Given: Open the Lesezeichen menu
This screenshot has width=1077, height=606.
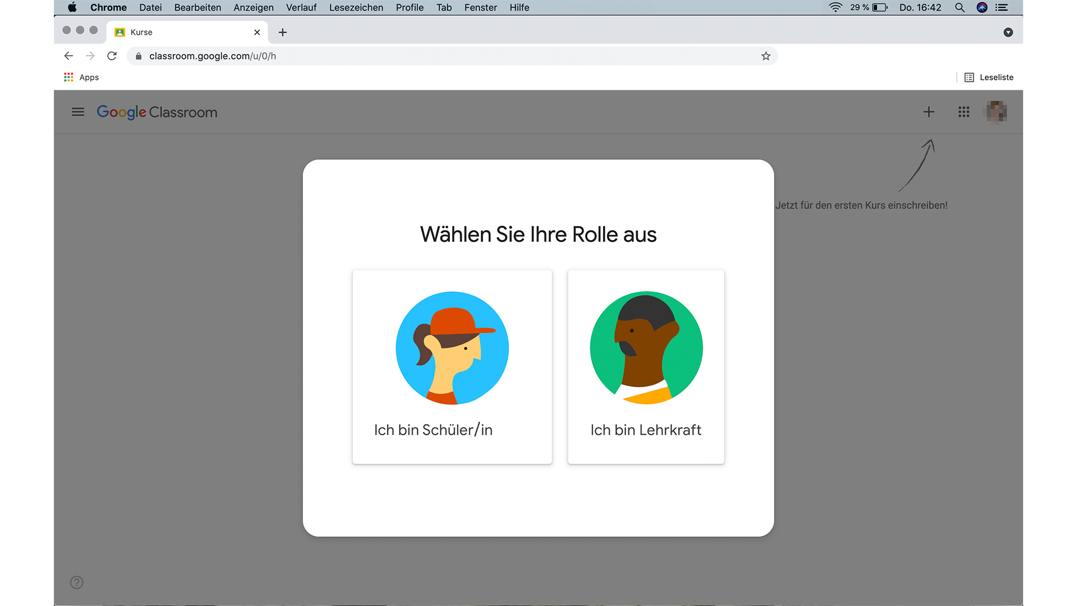Looking at the screenshot, I should (356, 7).
